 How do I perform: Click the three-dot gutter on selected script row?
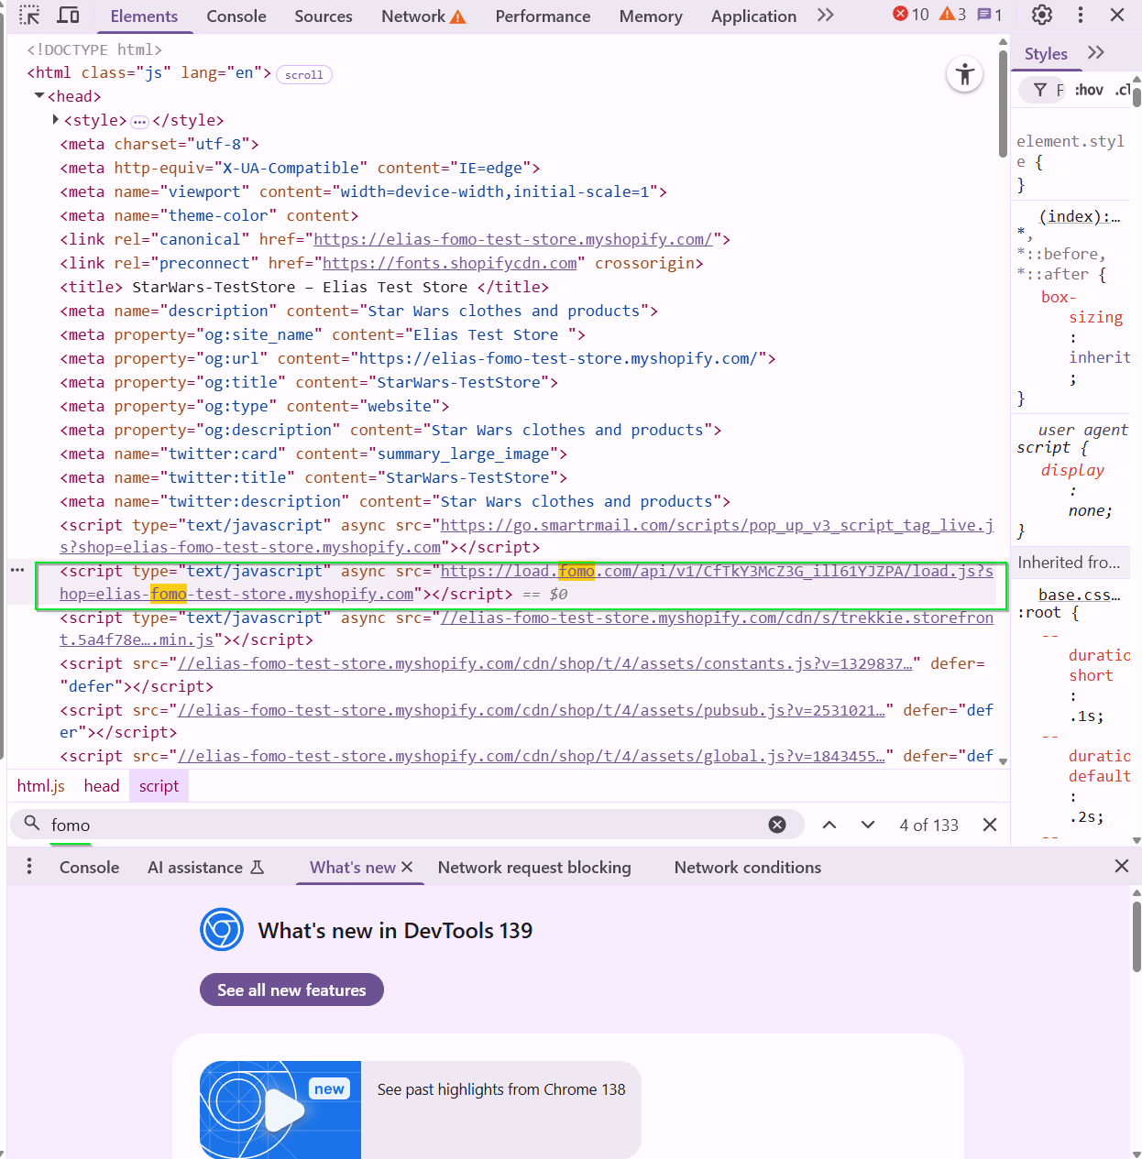17,570
